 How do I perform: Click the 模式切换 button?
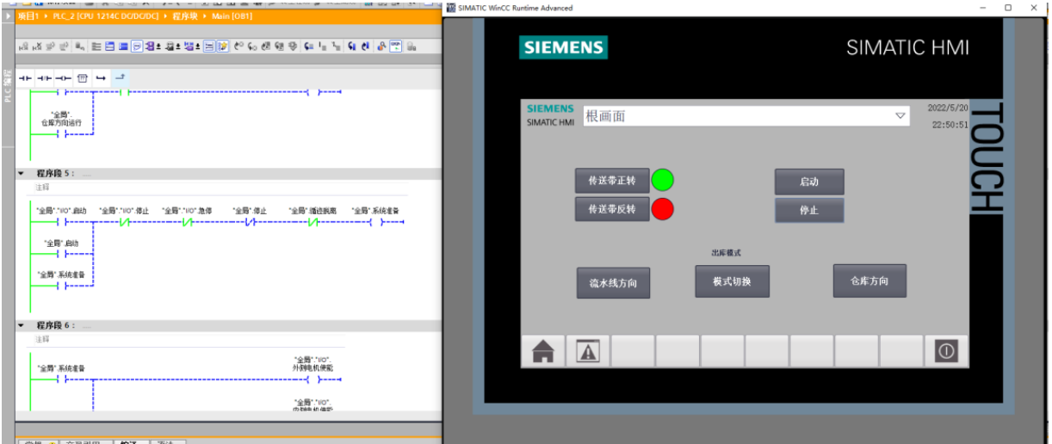(733, 281)
